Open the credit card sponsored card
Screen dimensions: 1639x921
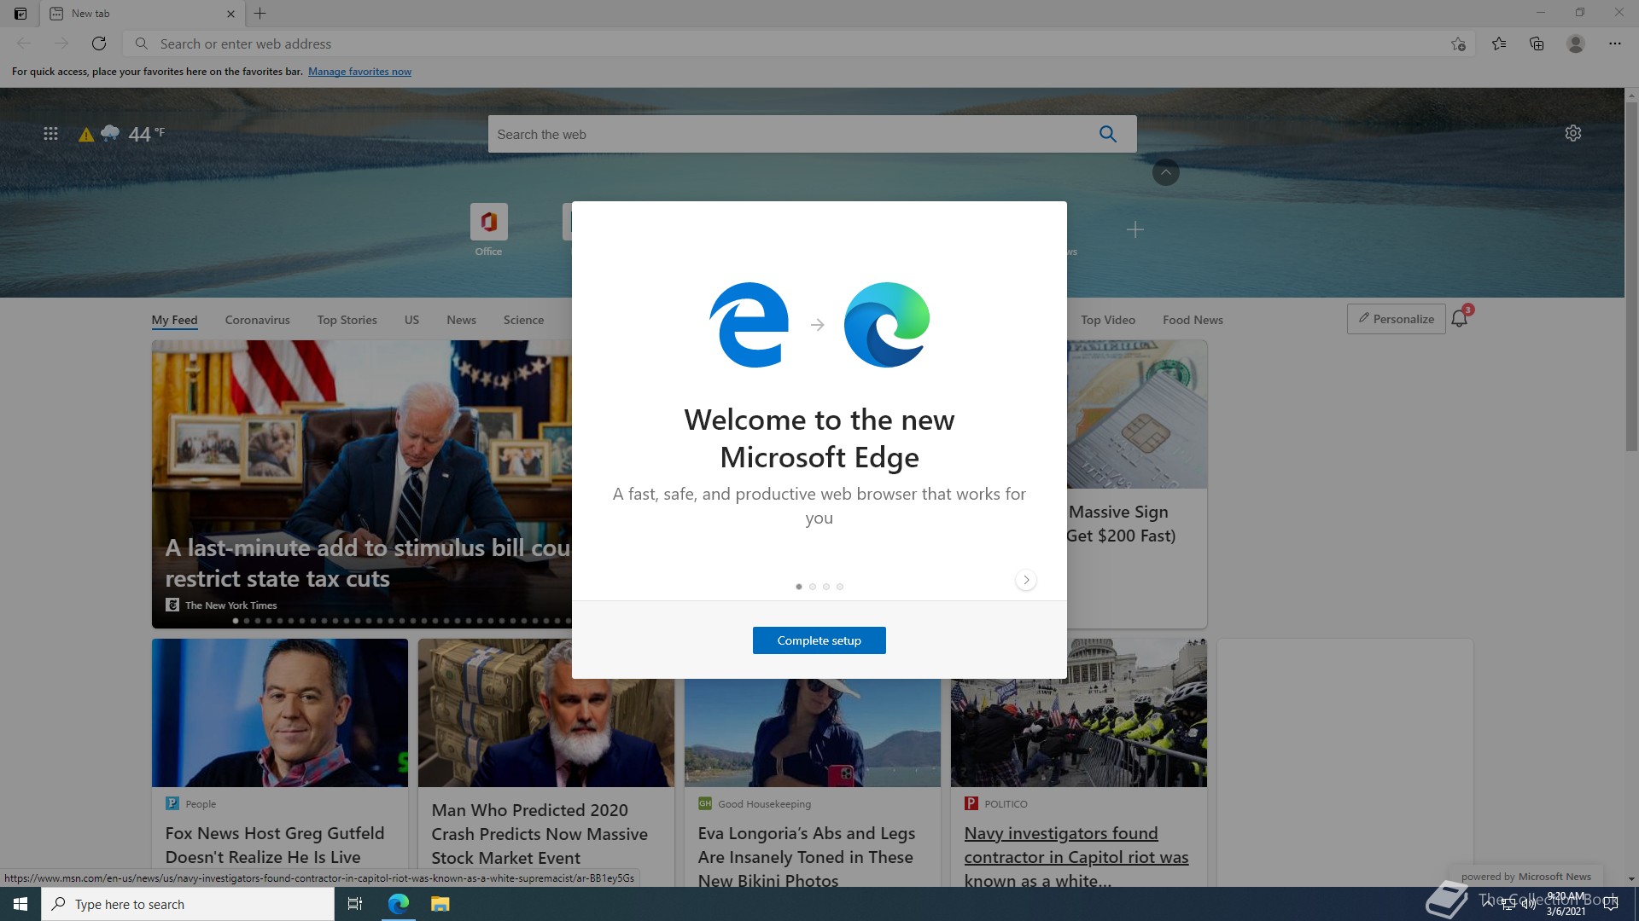1137,484
